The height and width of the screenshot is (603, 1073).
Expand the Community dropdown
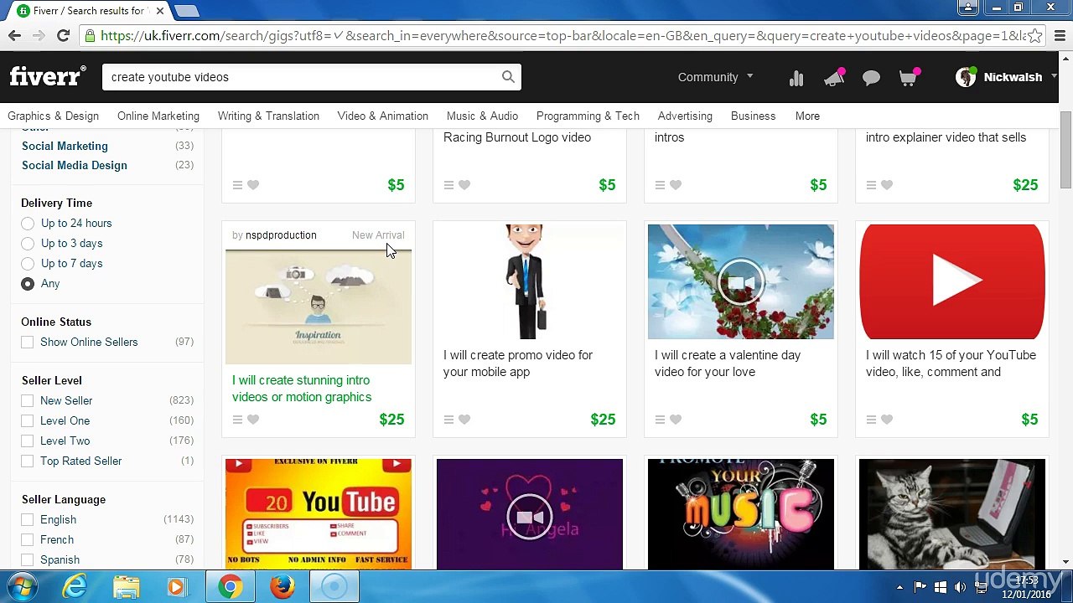tap(715, 77)
